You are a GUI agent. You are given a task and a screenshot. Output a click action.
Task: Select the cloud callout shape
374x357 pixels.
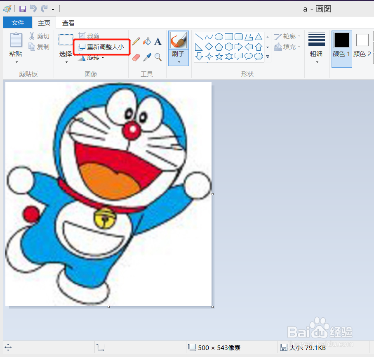pos(259,57)
